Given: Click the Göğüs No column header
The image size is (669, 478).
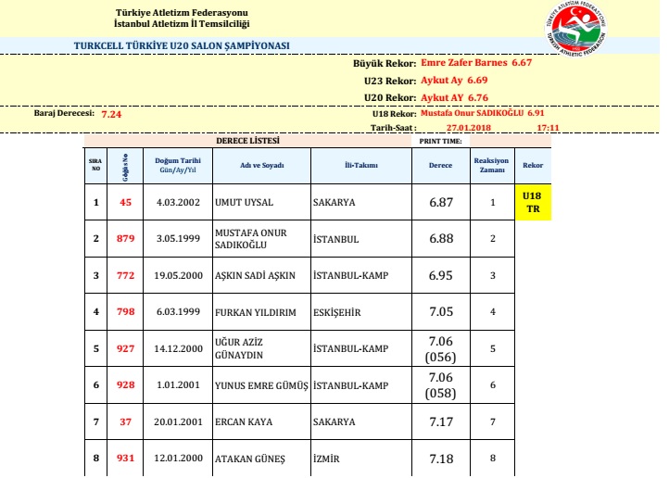Looking at the screenshot, I should click(x=125, y=165).
